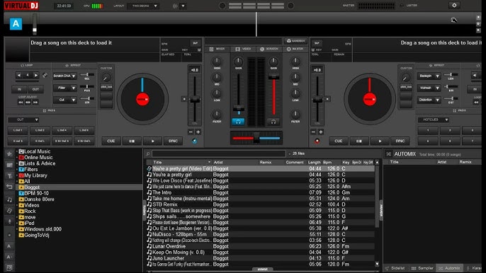Set left deck loop IN point

click(x=19, y=89)
